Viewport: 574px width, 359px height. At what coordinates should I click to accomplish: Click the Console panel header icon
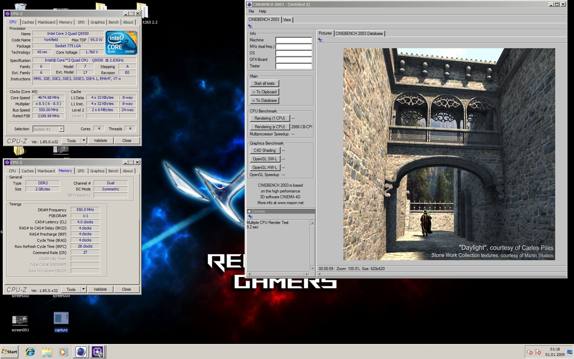249,211
